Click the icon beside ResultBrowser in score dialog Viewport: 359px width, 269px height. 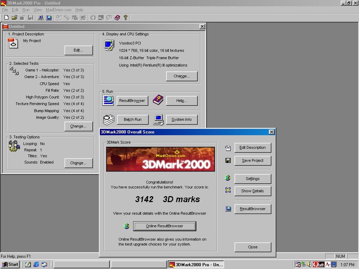[x=228, y=208]
